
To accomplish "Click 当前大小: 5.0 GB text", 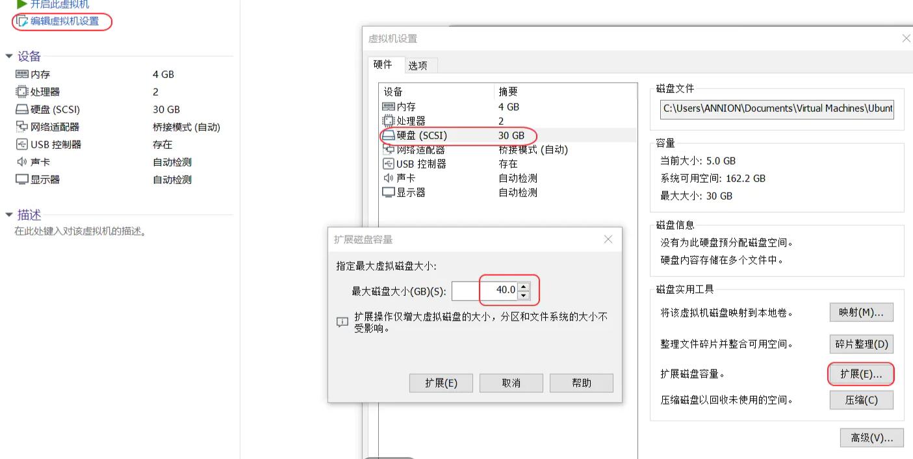I will click(698, 161).
